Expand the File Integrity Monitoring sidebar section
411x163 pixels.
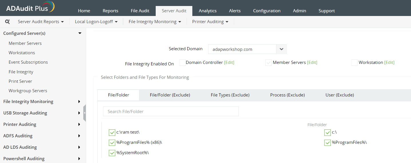(79, 102)
